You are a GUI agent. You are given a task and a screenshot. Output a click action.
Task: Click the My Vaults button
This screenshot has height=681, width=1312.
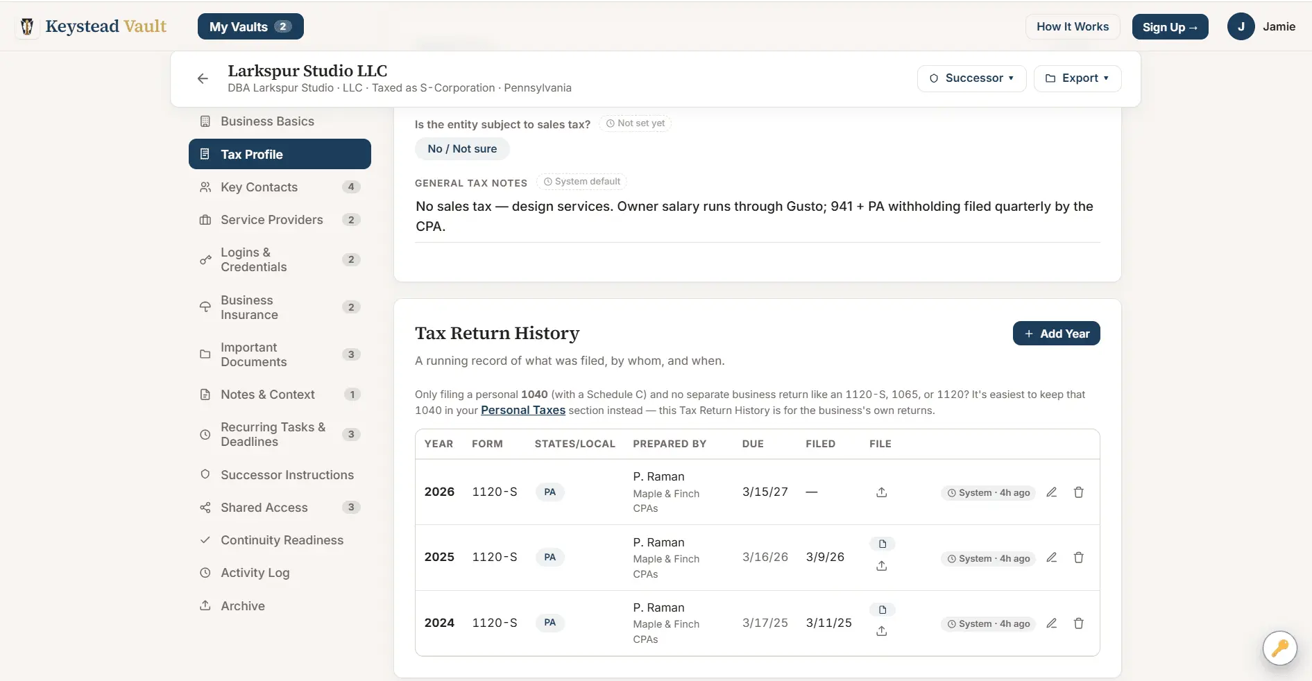pyautogui.click(x=250, y=26)
